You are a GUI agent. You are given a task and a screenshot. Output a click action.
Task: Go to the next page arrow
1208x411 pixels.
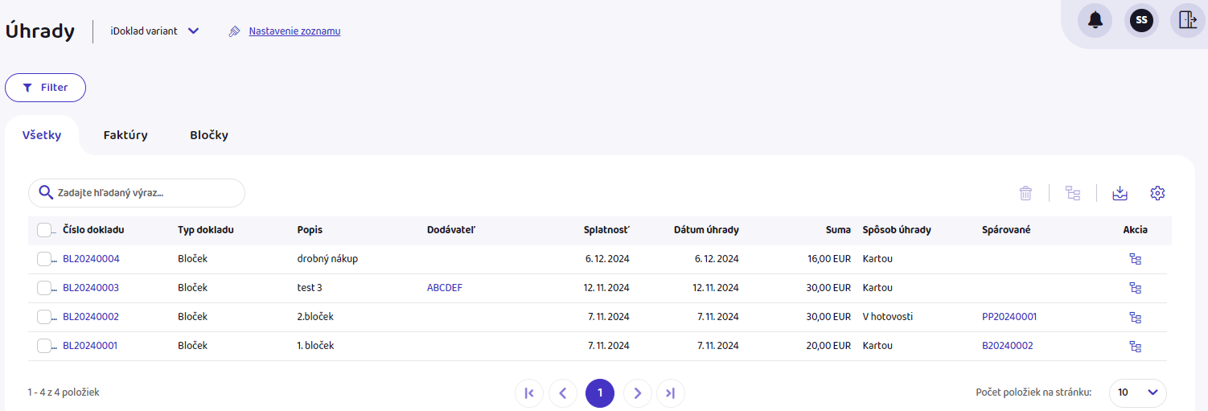[637, 393]
